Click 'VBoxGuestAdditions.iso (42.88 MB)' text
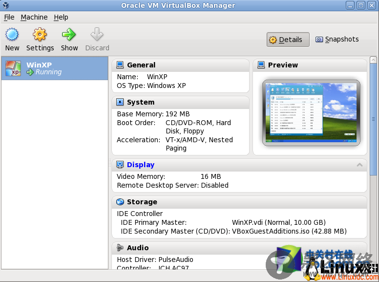The image size is (379, 282). coord(289,232)
